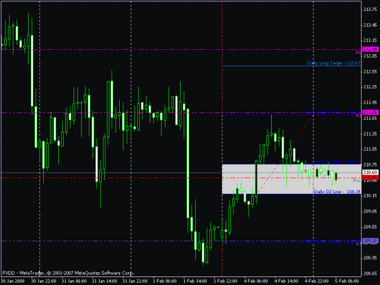Click the 208.95 price scale value
The width and height of the screenshot is (380, 285).
click(x=370, y=258)
